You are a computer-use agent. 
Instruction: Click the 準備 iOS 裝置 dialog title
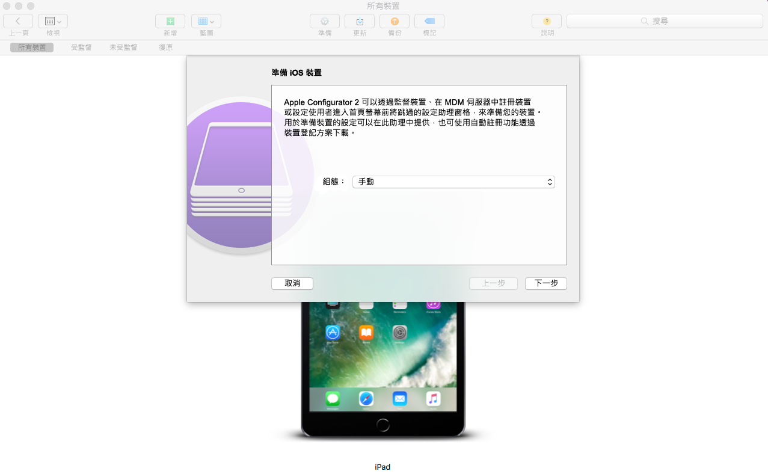tap(296, 73)
